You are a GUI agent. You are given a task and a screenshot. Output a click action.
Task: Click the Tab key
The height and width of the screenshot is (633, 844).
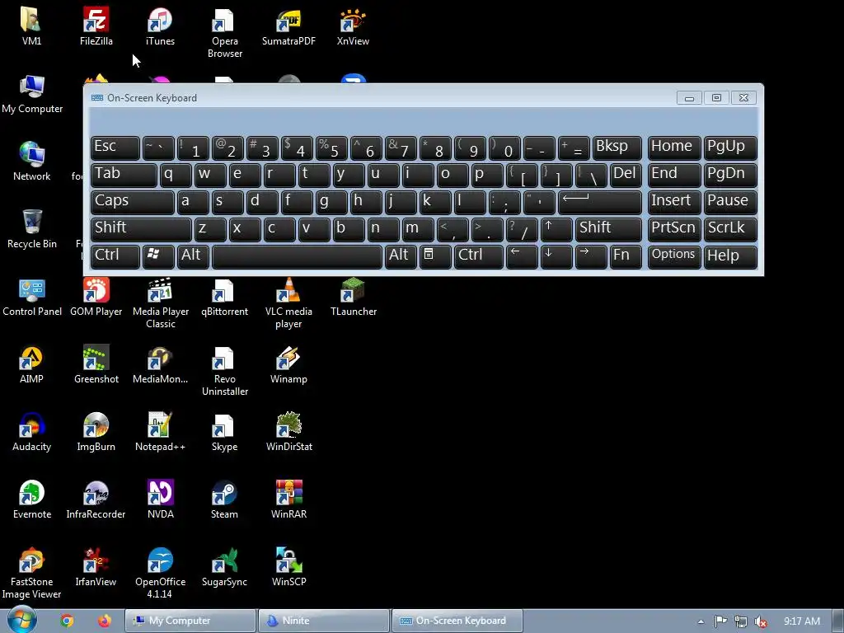124,175
